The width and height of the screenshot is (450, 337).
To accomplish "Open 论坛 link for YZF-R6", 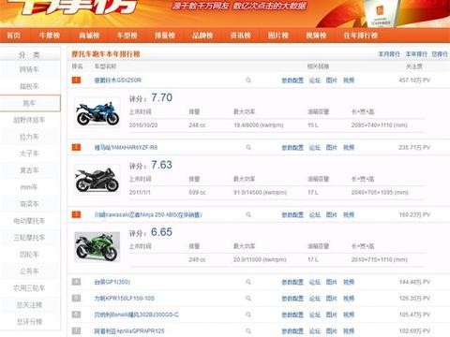I will [315, 147].
